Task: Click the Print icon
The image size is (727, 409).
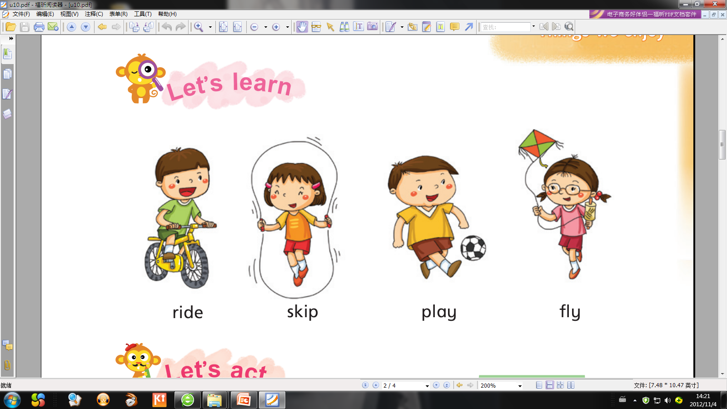Action: pyautogui.click(x=39, y=27)
